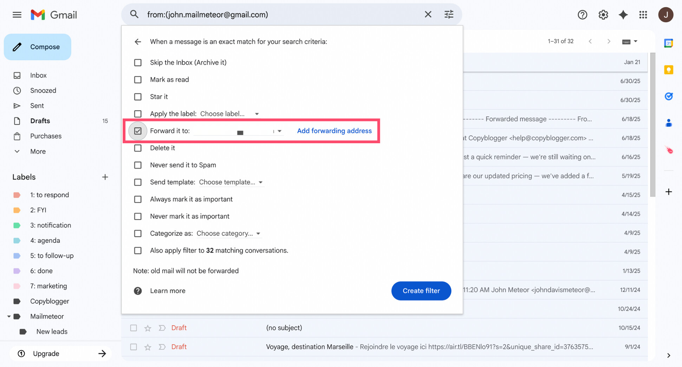Clear the search query with the X
682x367 pixels.
pyautogui.click(x=428, y=14)
